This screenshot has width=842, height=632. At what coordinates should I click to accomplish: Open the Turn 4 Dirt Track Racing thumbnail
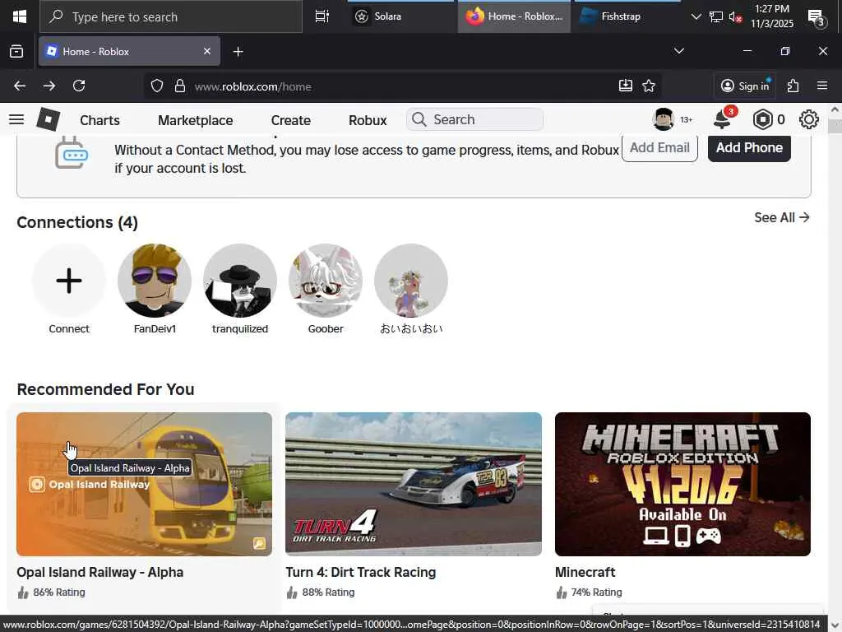click(414, 484)
